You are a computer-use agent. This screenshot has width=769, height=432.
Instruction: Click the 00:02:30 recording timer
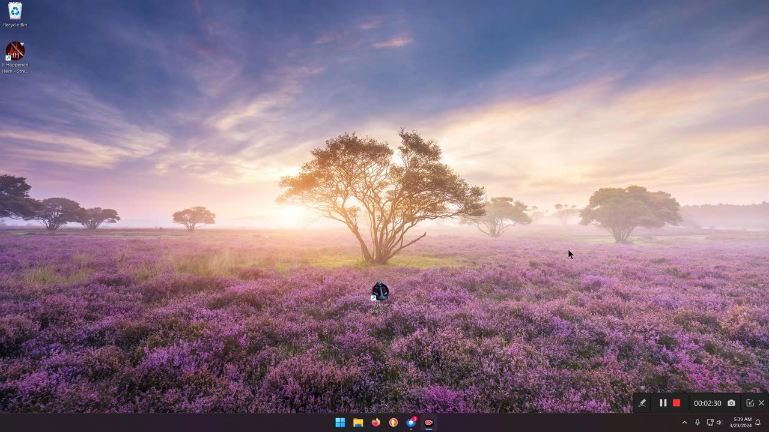coord(707,403)
